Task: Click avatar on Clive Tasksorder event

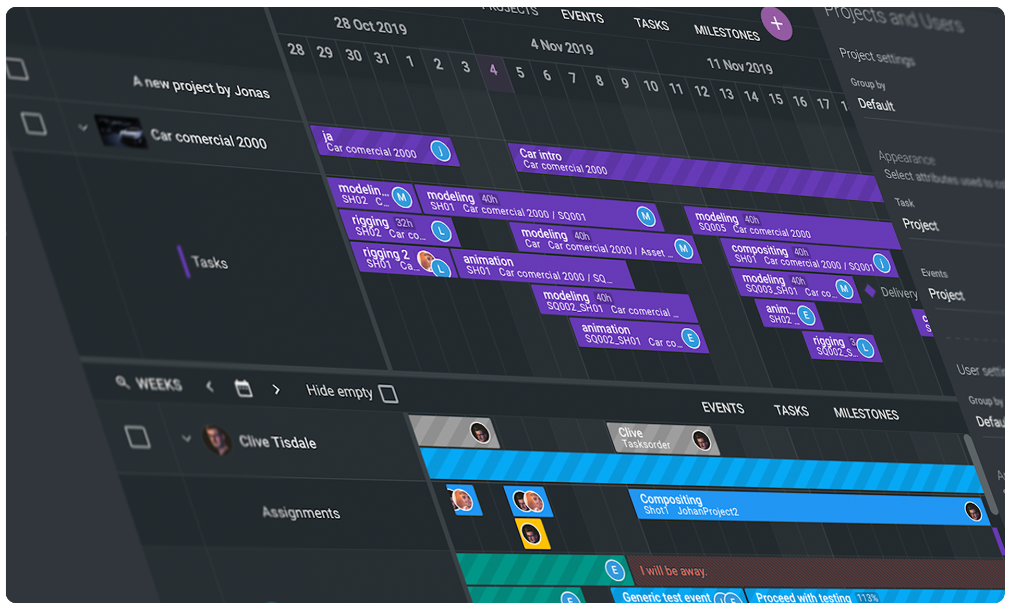Action: pos(701,441)
